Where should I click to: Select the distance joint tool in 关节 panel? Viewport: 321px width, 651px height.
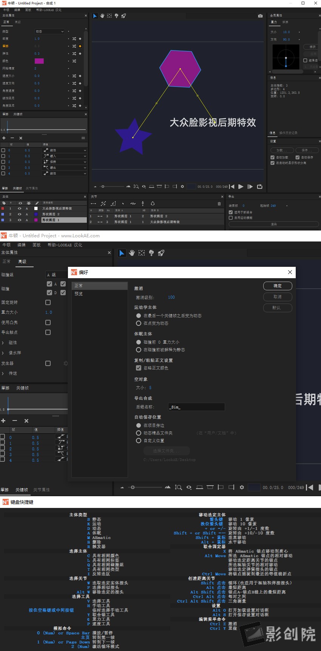click(x=94, y=204)
